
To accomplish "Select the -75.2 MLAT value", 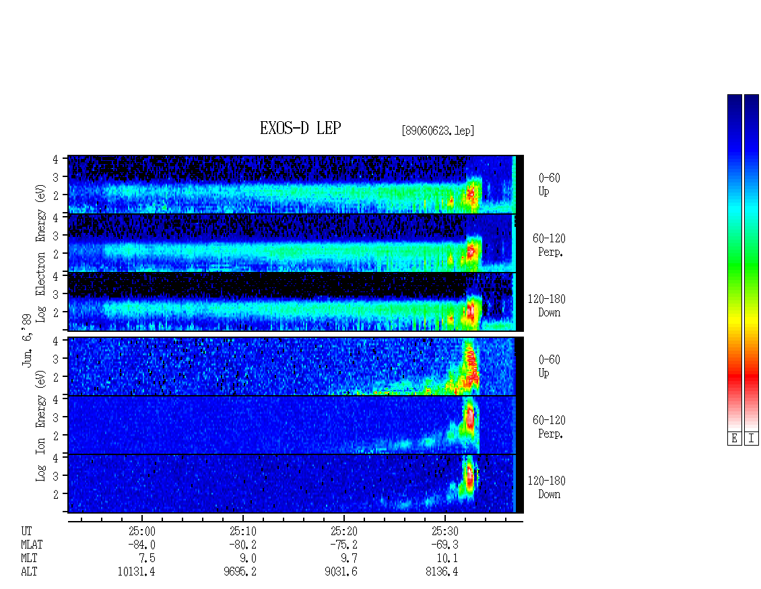I will 344,545.
